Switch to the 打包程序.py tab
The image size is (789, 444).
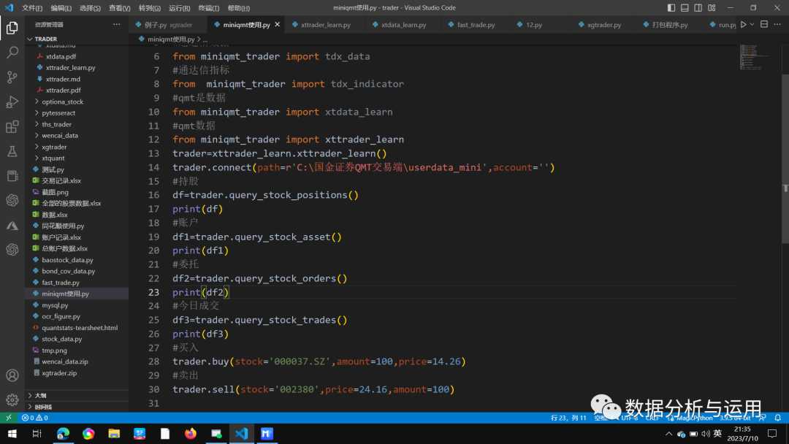pos(669,25)
